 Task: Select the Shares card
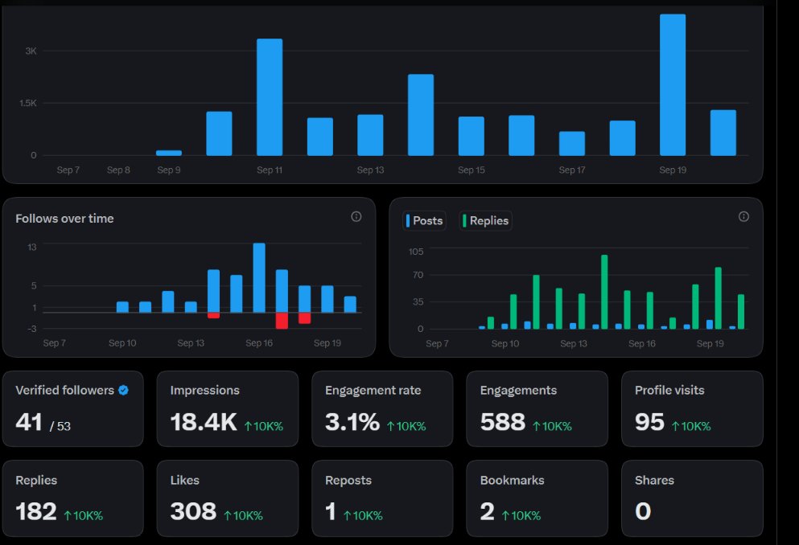click(692, 498)
